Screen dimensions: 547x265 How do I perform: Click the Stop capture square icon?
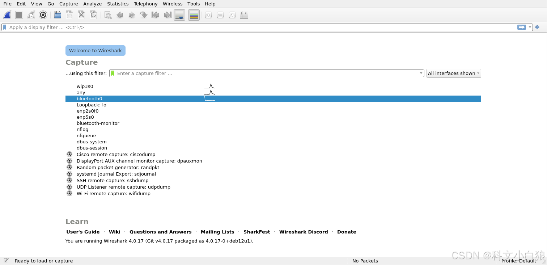(x=19, y=15)
